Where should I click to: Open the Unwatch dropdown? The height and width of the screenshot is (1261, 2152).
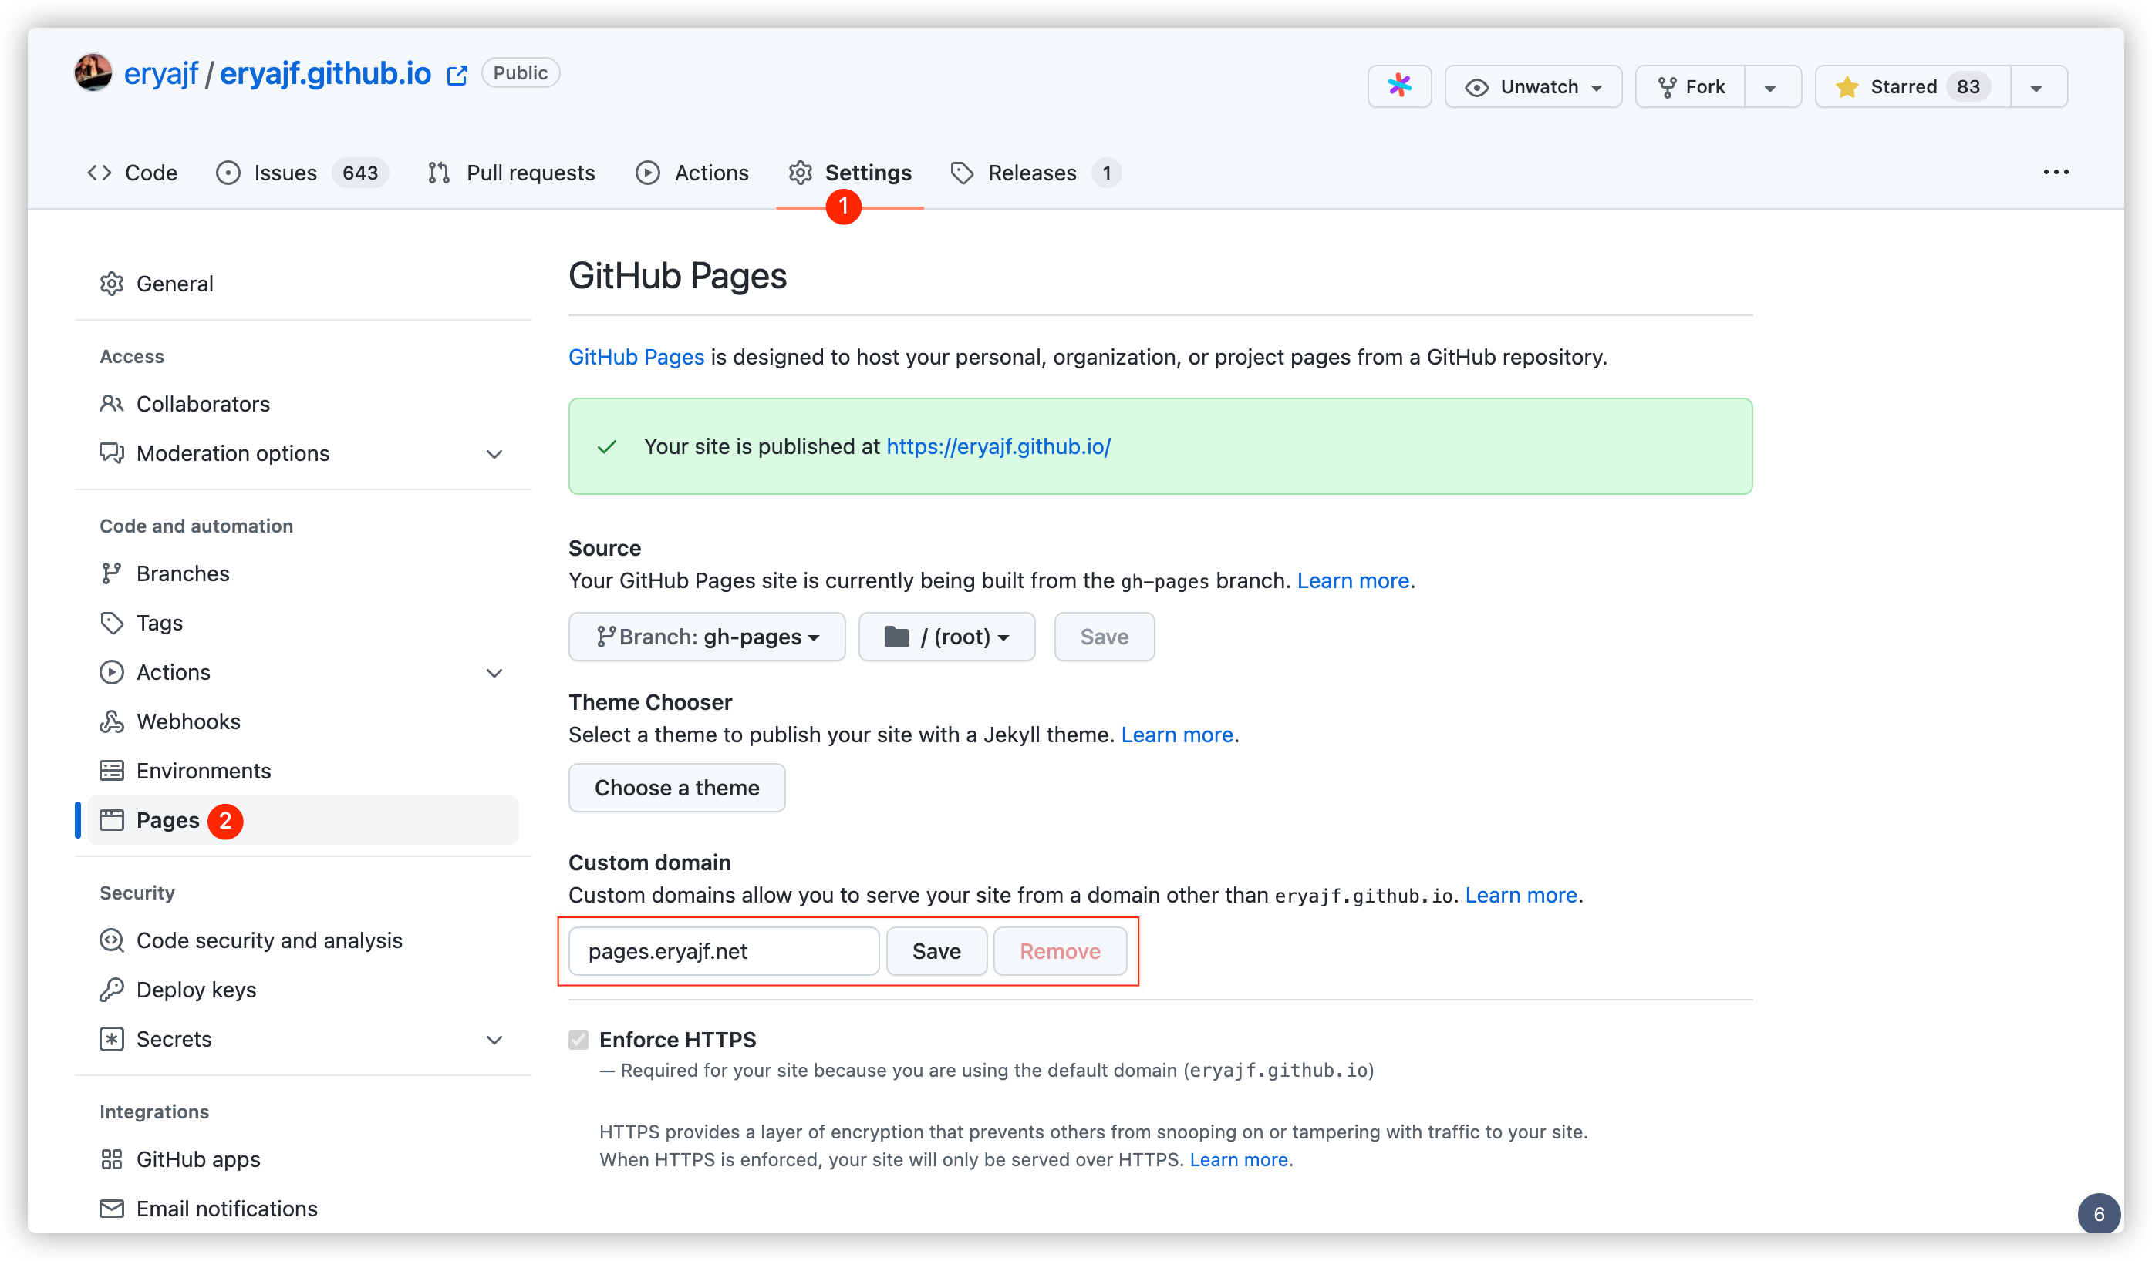click(1533, 86)
